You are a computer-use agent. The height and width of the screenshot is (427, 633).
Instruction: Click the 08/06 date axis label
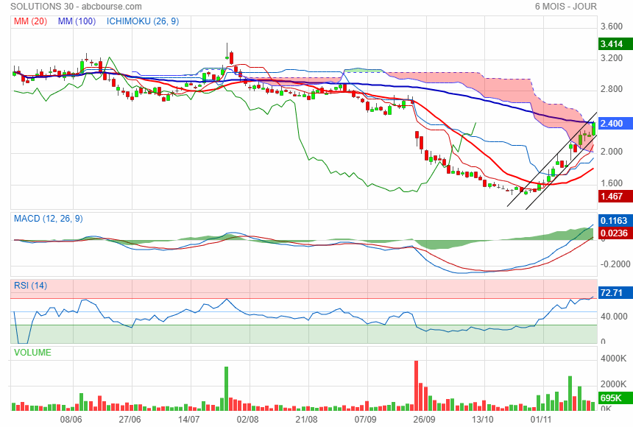click(x=71, y=420)
